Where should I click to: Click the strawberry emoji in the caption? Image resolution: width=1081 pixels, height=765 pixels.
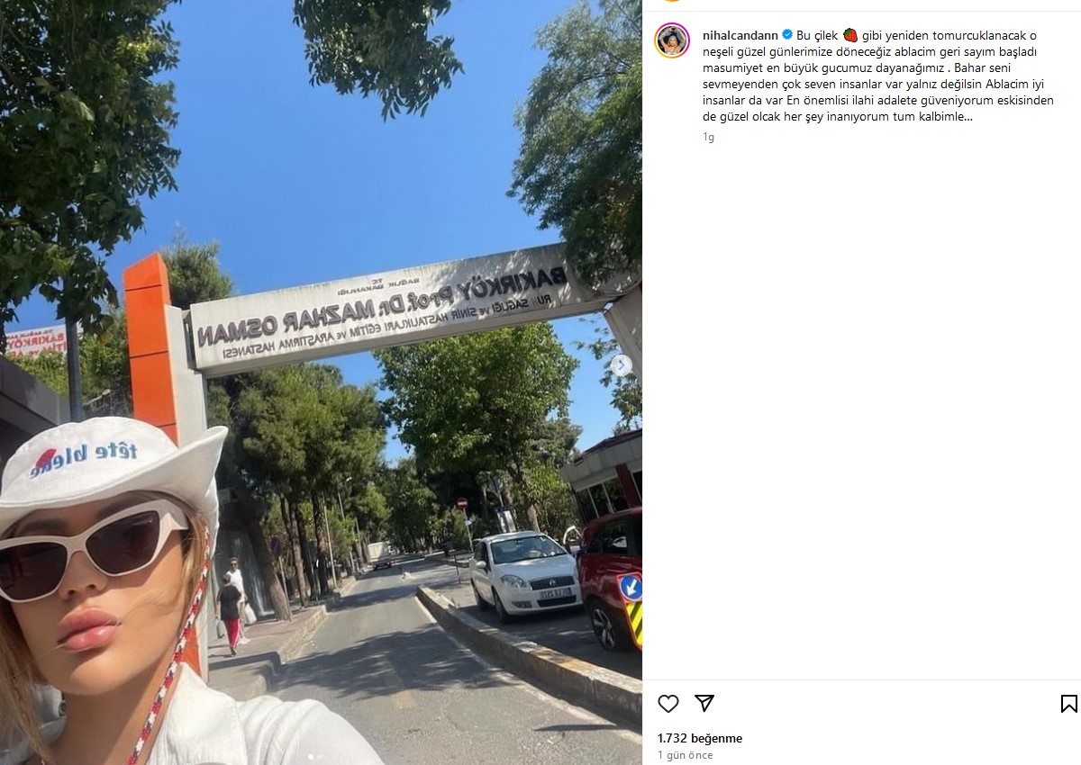[x=850, y=35]
